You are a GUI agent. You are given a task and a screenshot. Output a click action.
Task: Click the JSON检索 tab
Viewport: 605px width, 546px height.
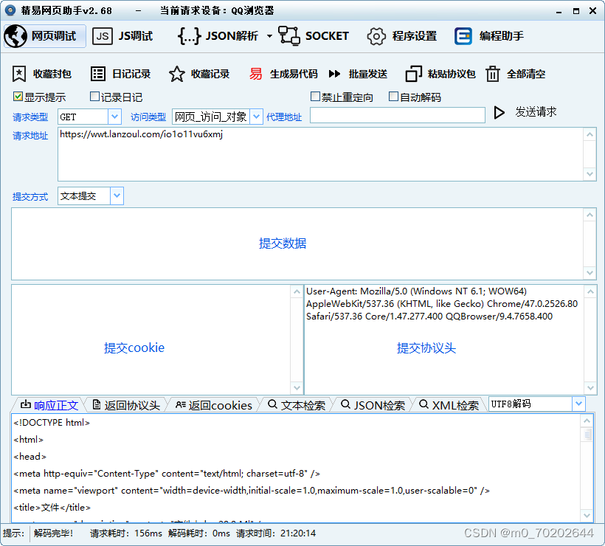tap(373, 405)
